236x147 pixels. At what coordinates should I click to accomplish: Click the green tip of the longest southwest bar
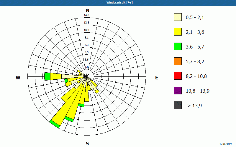55,124
